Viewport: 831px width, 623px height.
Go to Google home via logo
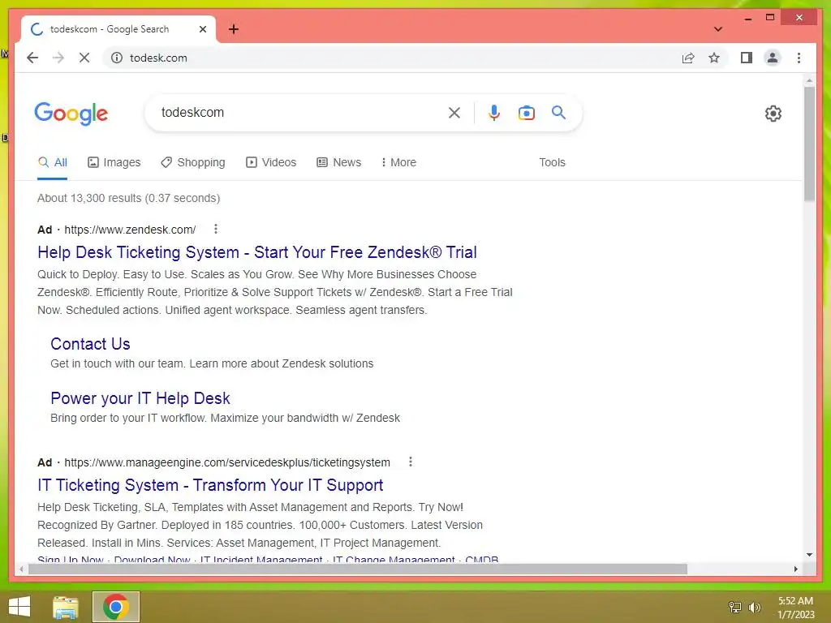coord(71,114)
